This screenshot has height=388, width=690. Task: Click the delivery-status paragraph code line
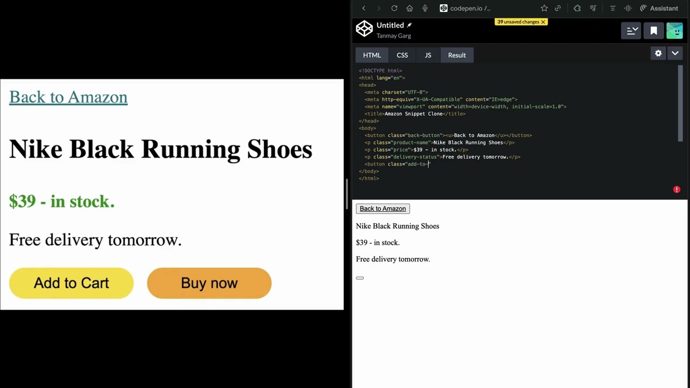click(x=443, y=157)
